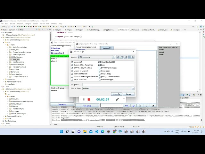This screenshot has width=205, height=154.
Task: Switch to the Server.java editor tab
Action: pos(176,30)
